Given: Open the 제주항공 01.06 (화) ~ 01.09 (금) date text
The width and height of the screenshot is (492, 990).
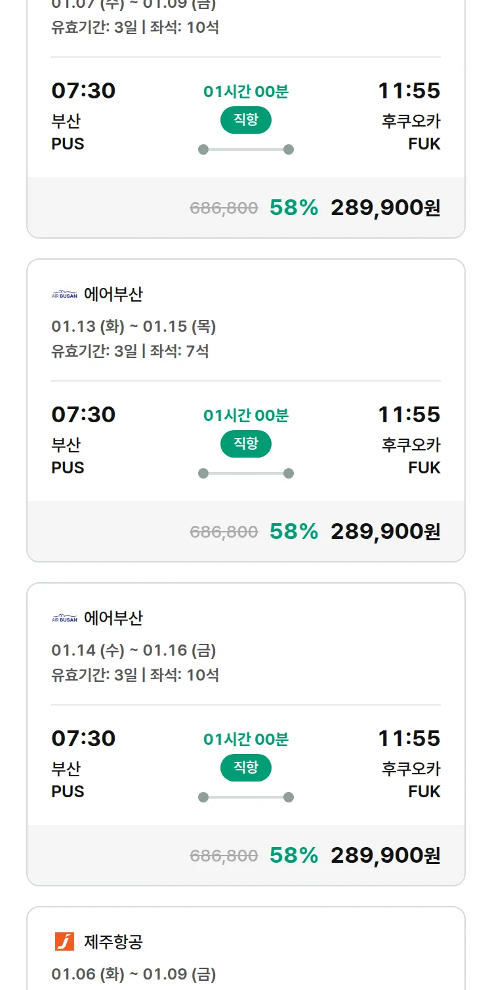Looking at the screenshot, I should [x=134, y=974].
